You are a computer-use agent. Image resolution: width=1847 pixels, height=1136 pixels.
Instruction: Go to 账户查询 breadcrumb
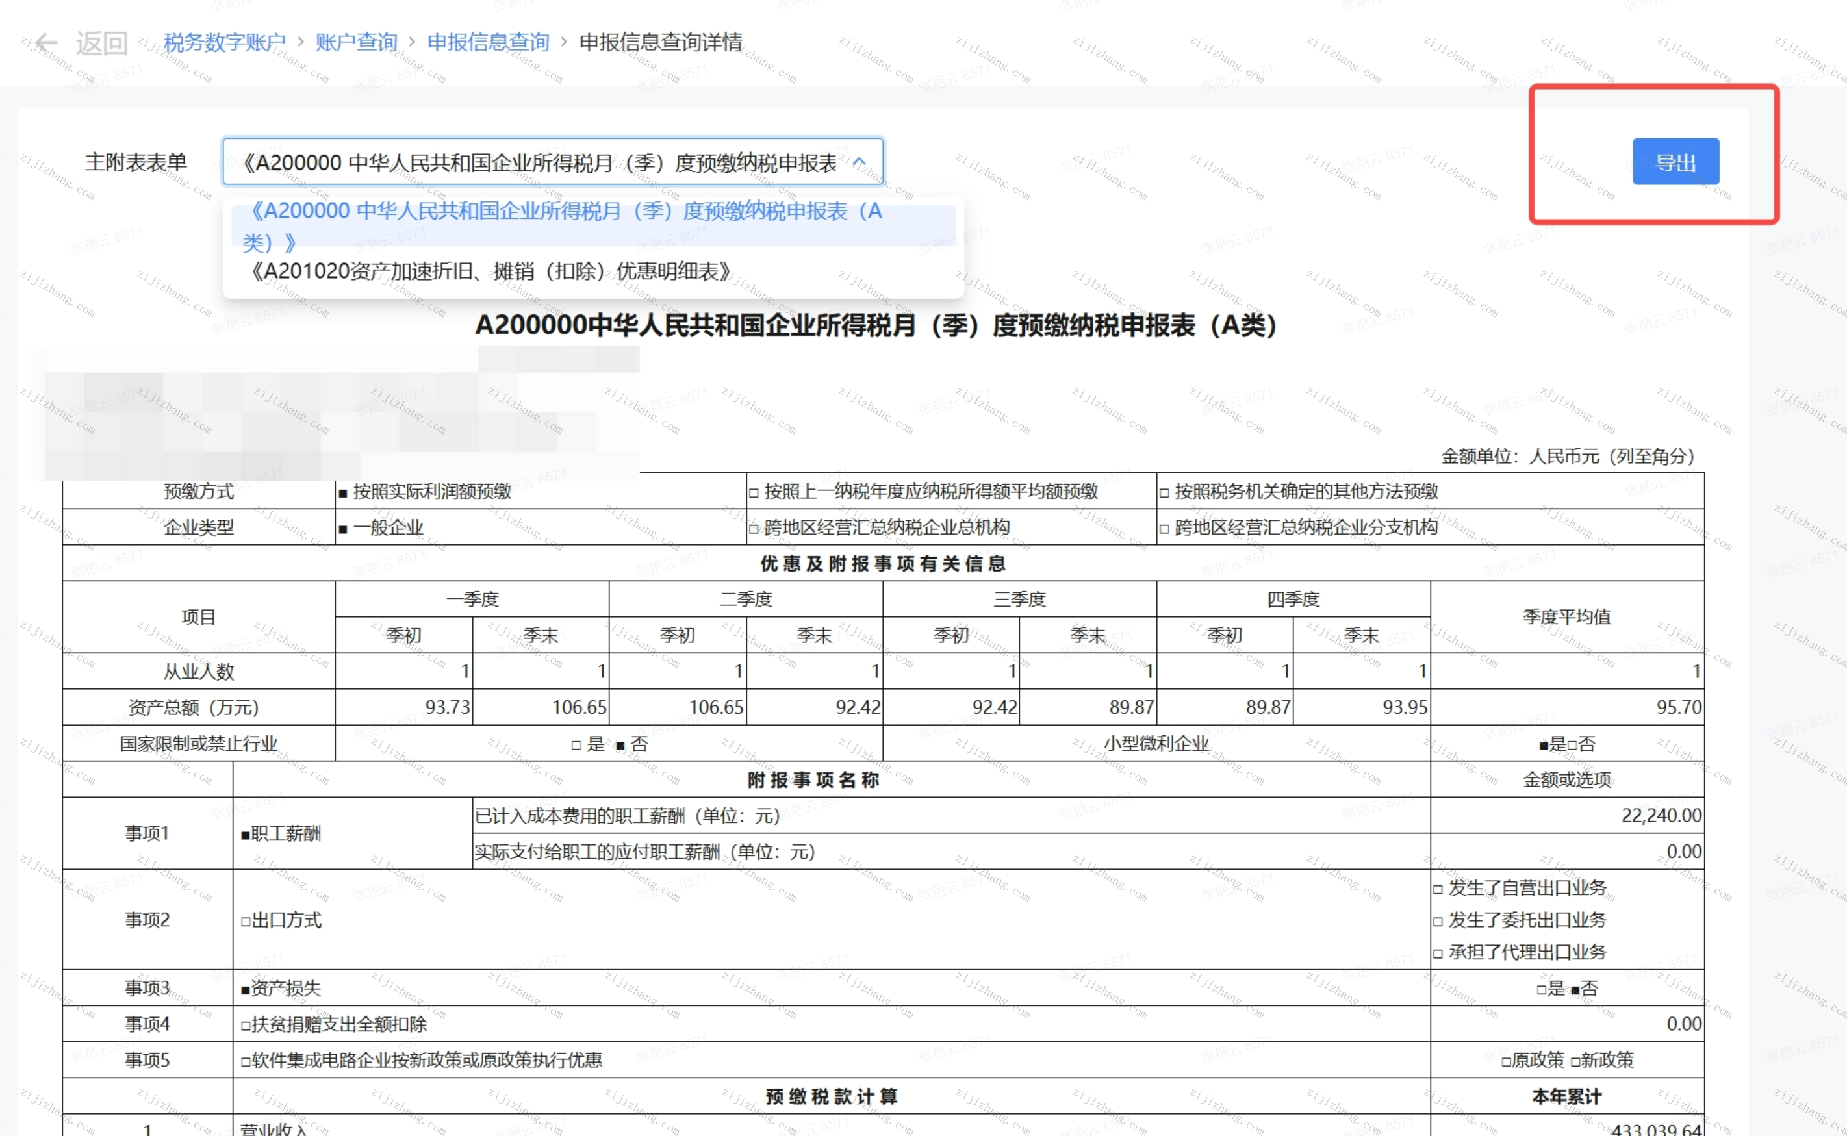355,42
